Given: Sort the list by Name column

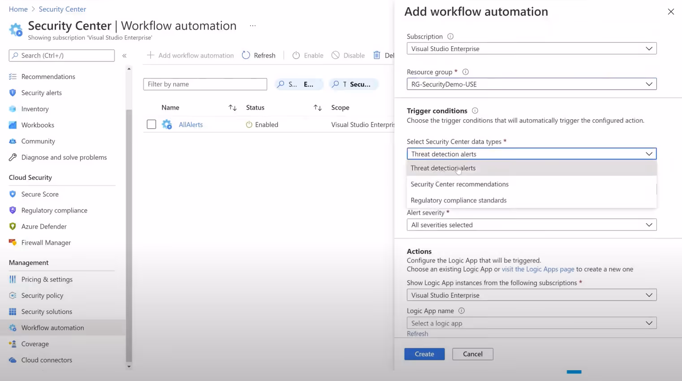Looking at the screenshot, I should 232,108.
